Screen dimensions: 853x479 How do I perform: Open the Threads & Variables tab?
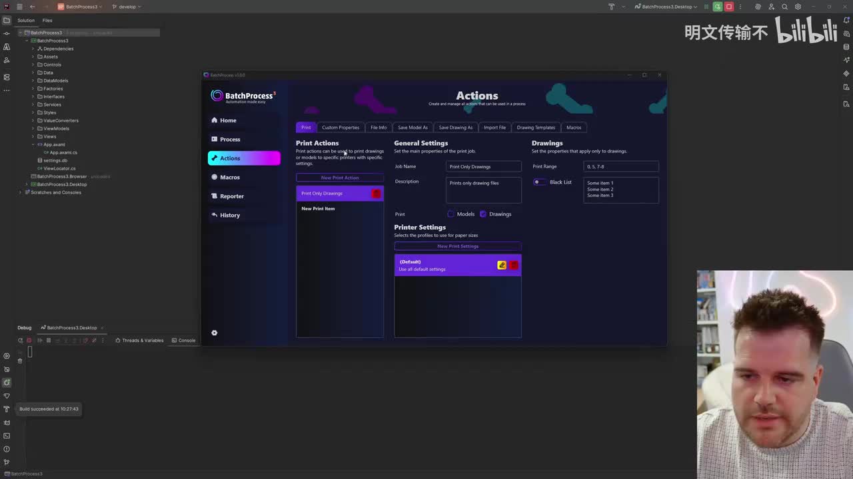pos(139,341)
